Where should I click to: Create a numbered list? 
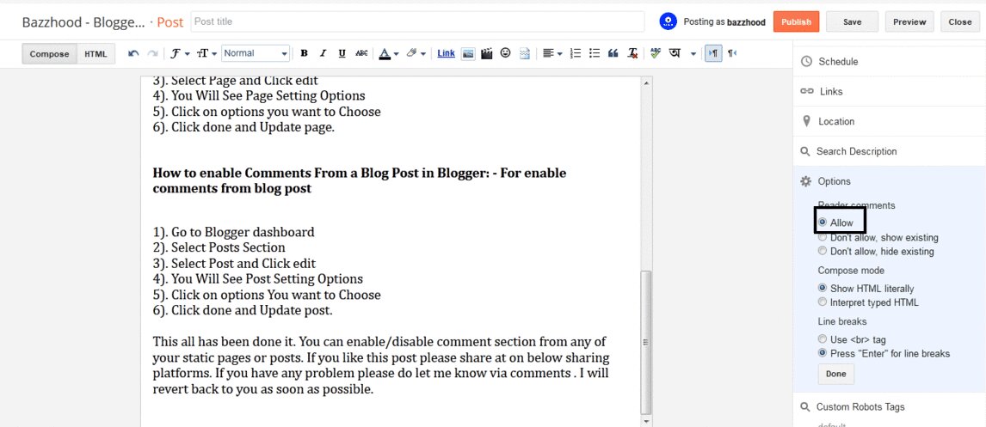[x=575, y=53]
